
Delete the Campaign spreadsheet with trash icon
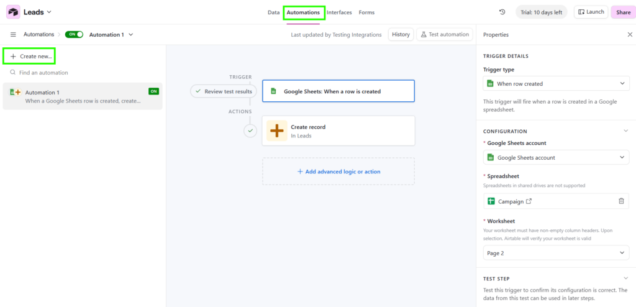[621, 201]
